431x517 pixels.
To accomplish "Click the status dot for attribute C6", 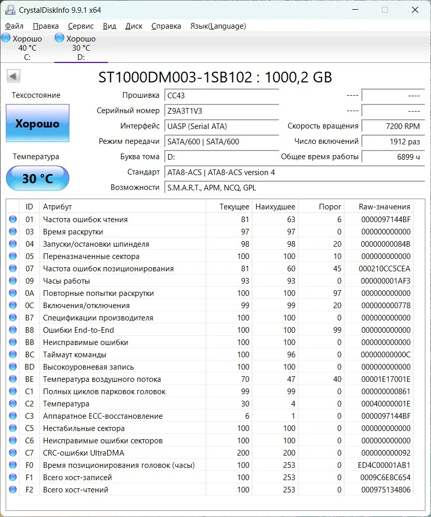I will point(13,440).
